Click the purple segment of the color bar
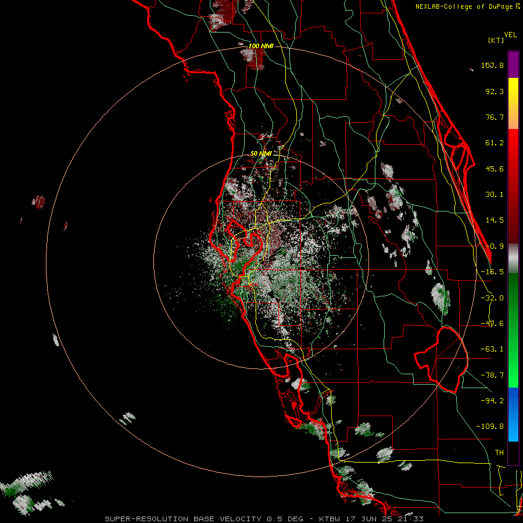Image resolution: width=523 pixels, height=523 pixels. coord(513,65)
